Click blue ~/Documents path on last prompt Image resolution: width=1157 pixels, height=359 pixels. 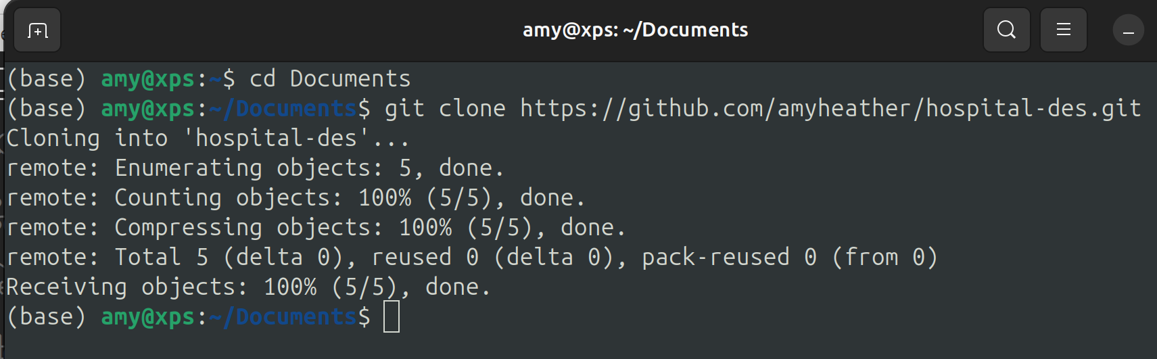pyautogui.click(x=283, y=317)
